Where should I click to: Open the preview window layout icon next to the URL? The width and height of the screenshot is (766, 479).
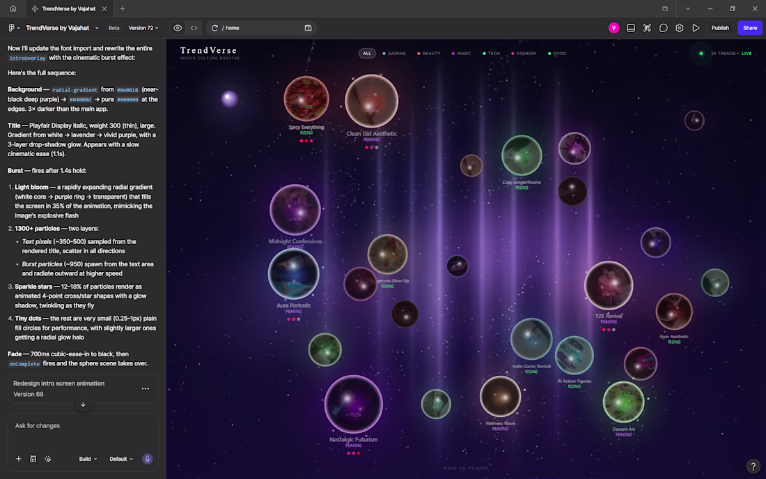[308, 28]
